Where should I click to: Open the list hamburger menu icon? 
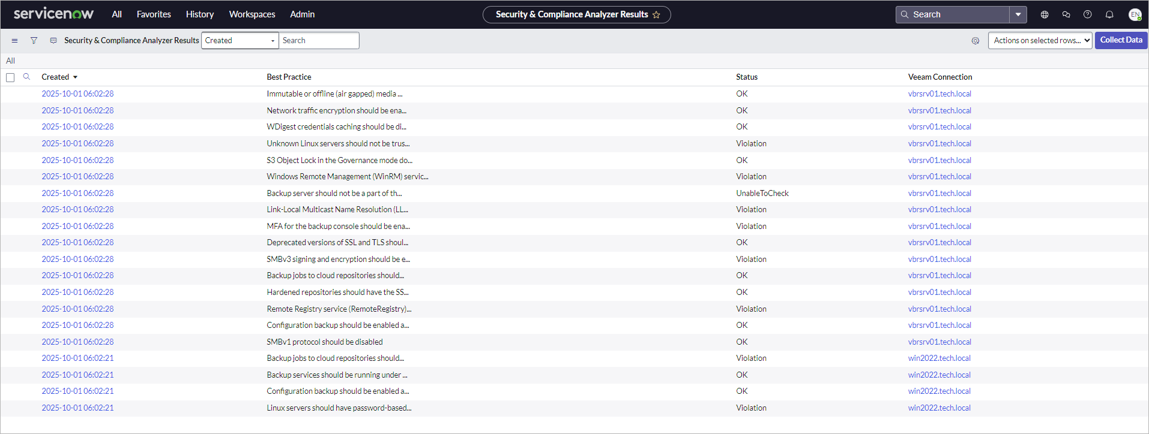coord(14,41)
